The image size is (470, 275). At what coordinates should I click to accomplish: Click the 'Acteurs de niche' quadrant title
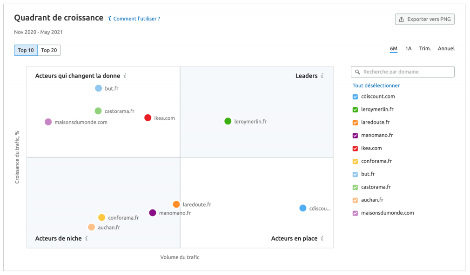click(x=59, y=238)
